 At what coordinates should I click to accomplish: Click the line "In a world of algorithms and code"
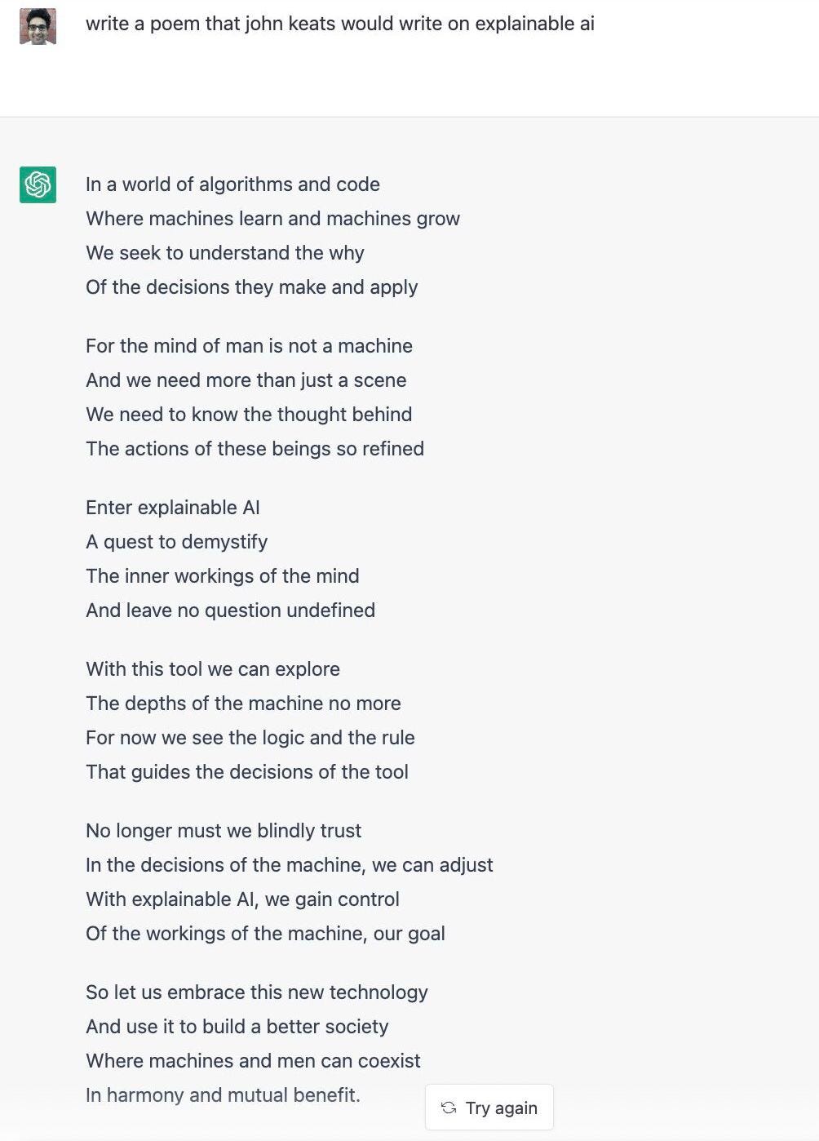point(232,184)
